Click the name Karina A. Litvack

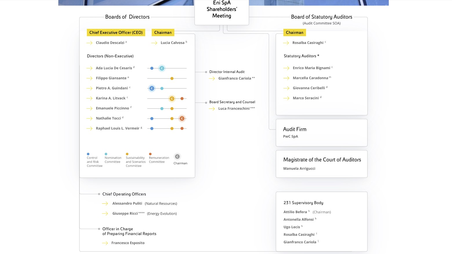pyautogui.click(x=111, y=98)
